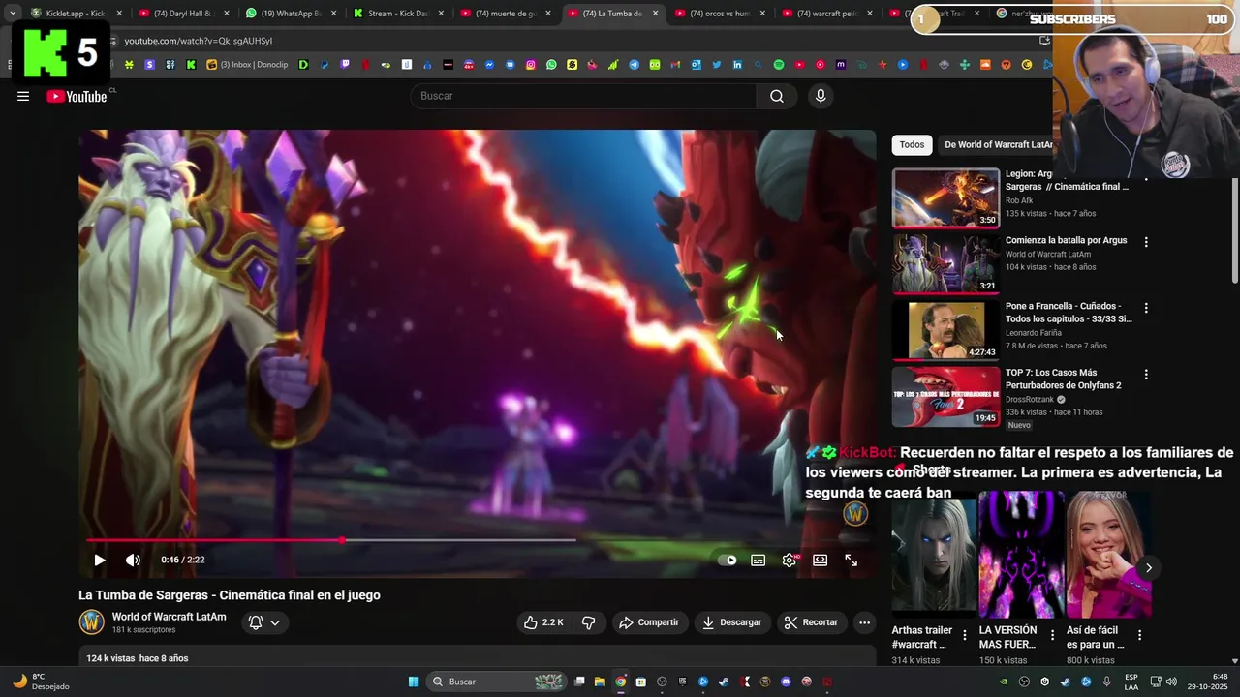
Task: Play the paused YouTube video
Action: 99,560
